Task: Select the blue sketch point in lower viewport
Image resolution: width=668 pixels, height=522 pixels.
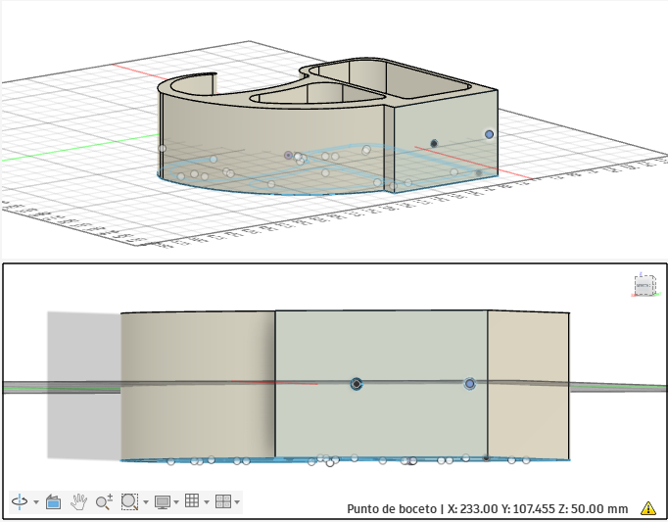Action: pos(469,384)
